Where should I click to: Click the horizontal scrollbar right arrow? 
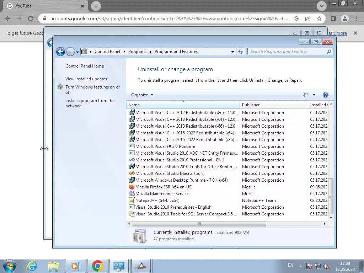[x=325, y=224]
